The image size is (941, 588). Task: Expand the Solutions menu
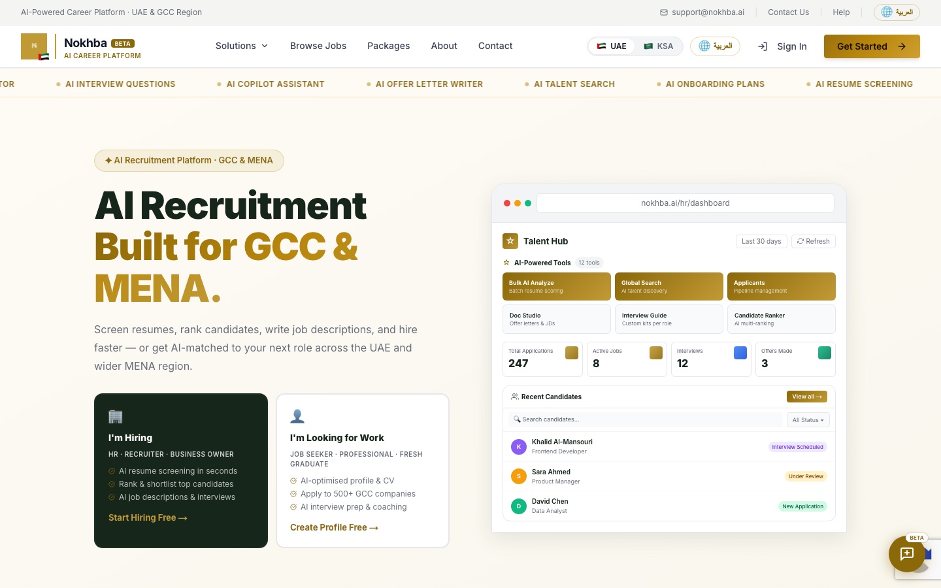[x=242, y=46]
